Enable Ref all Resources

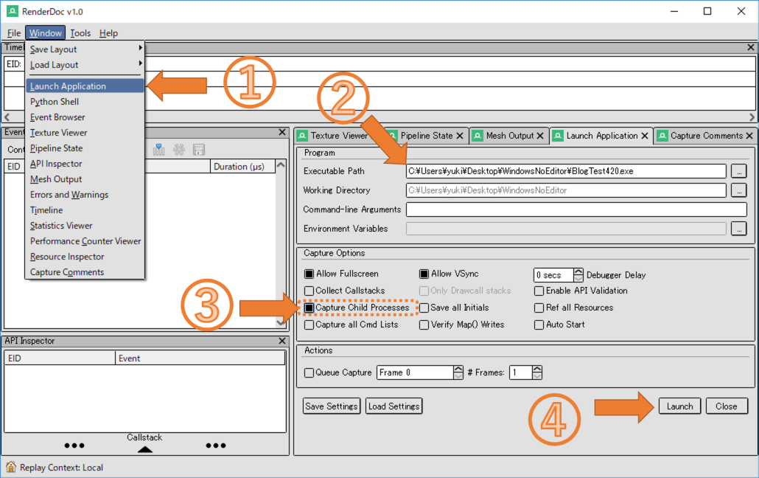click(x=539, y=308)
